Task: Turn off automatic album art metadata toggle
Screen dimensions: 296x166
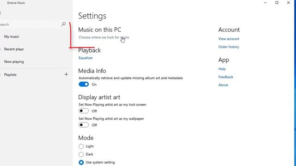Action: [84, 84]
